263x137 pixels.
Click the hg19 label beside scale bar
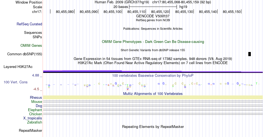pos(183,7)
